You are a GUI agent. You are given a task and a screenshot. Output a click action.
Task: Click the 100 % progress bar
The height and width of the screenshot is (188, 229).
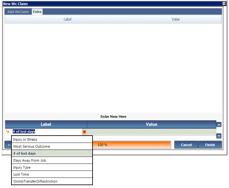(x=132, y=145)
